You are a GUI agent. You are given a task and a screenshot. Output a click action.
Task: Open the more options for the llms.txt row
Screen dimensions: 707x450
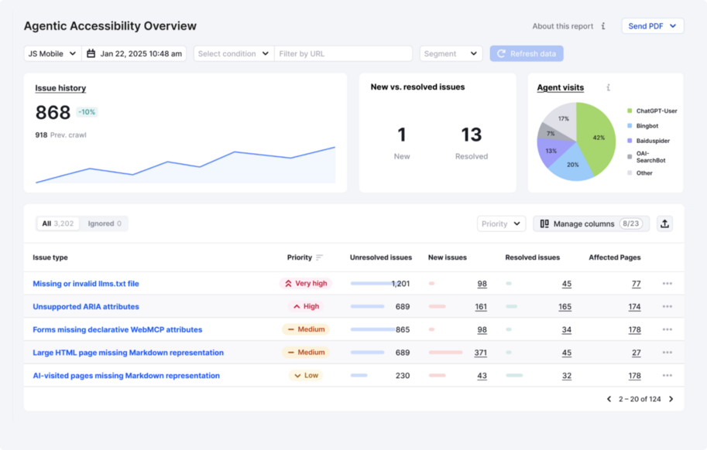click(x=668, y=284)
